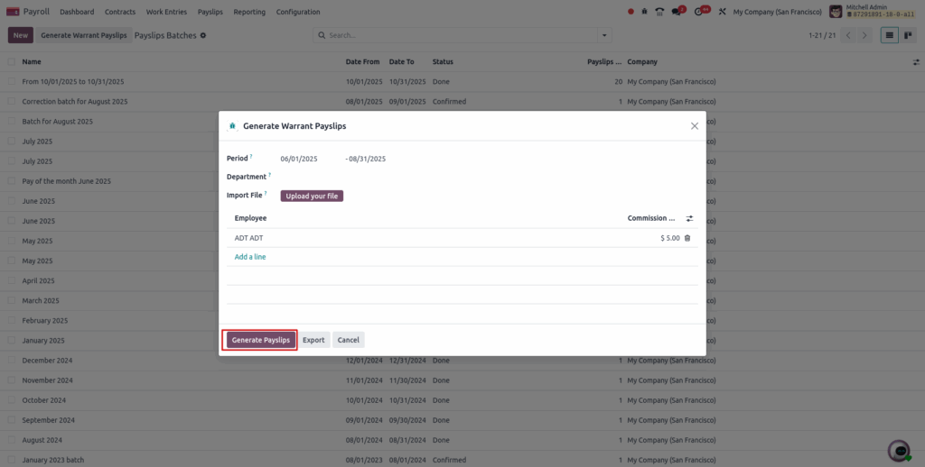This screenshot has width=925, height=467.
Task: Open the Reporting menu
Action: click(x=249, y=12)
